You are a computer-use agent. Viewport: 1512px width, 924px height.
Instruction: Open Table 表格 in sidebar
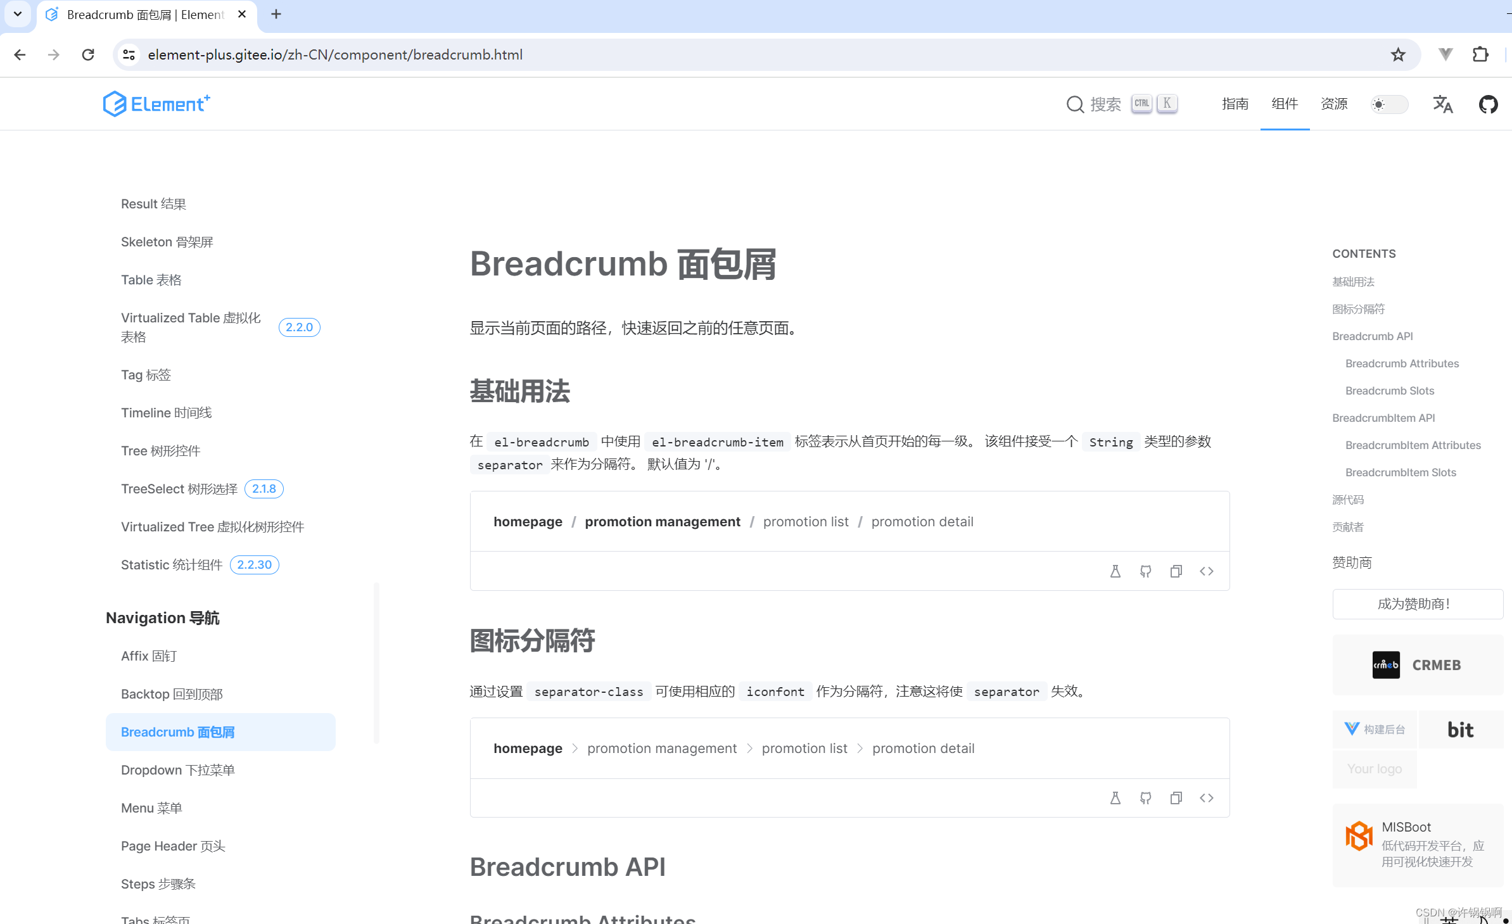click(x=151, y=280)
